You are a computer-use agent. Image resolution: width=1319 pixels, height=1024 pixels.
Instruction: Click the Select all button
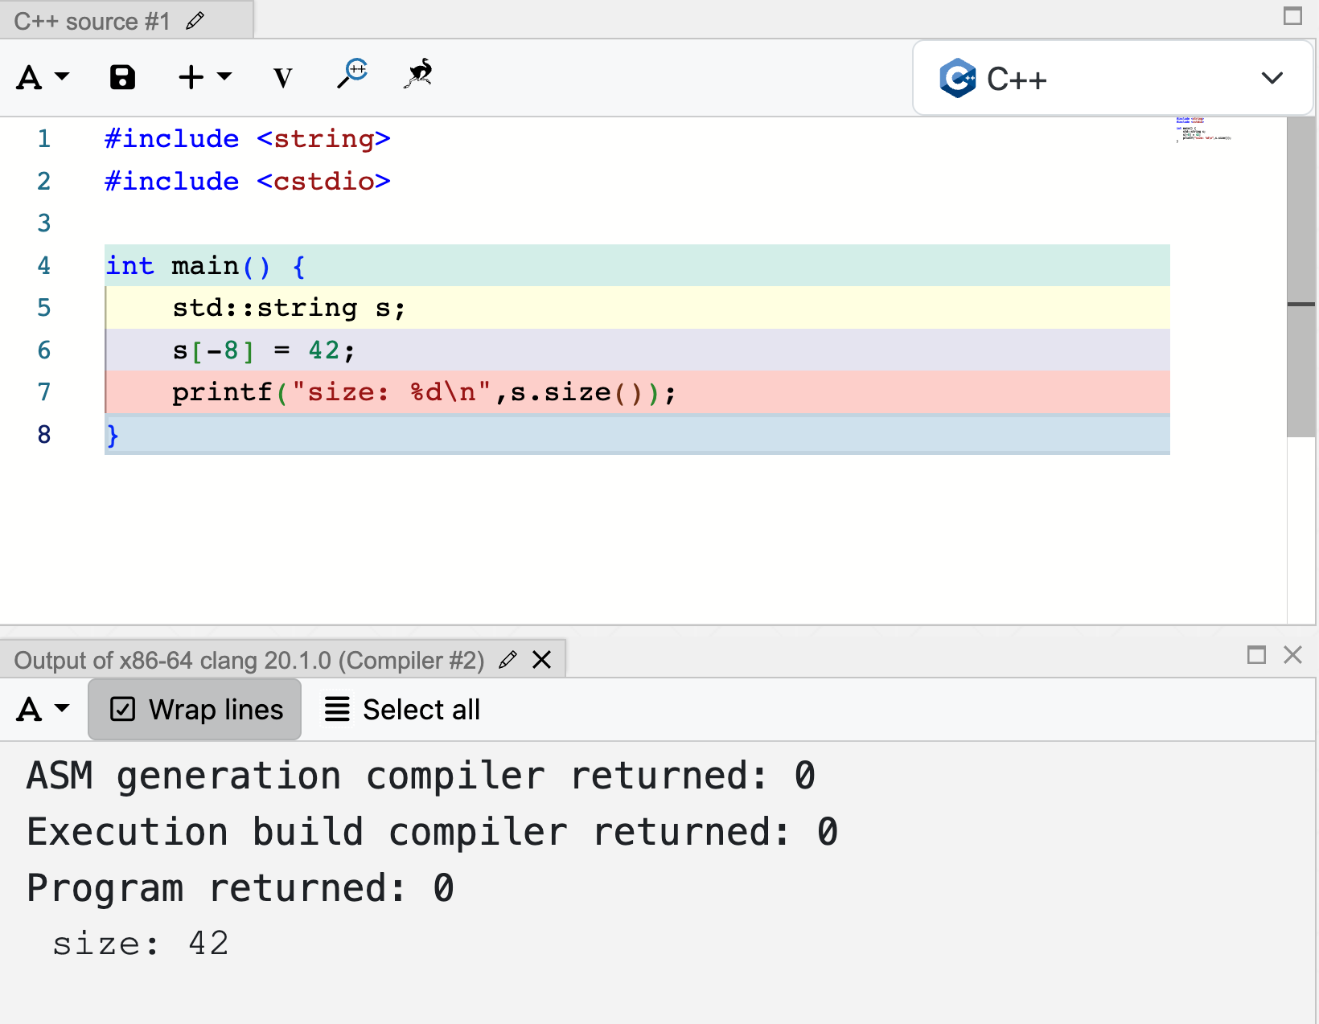pyautogui.click(x=402, y=710)
